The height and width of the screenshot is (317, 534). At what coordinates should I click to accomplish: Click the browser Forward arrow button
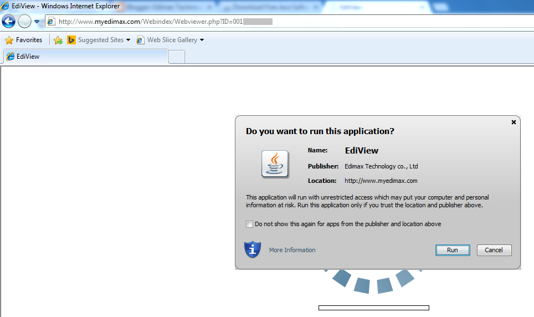click(24, 22)
